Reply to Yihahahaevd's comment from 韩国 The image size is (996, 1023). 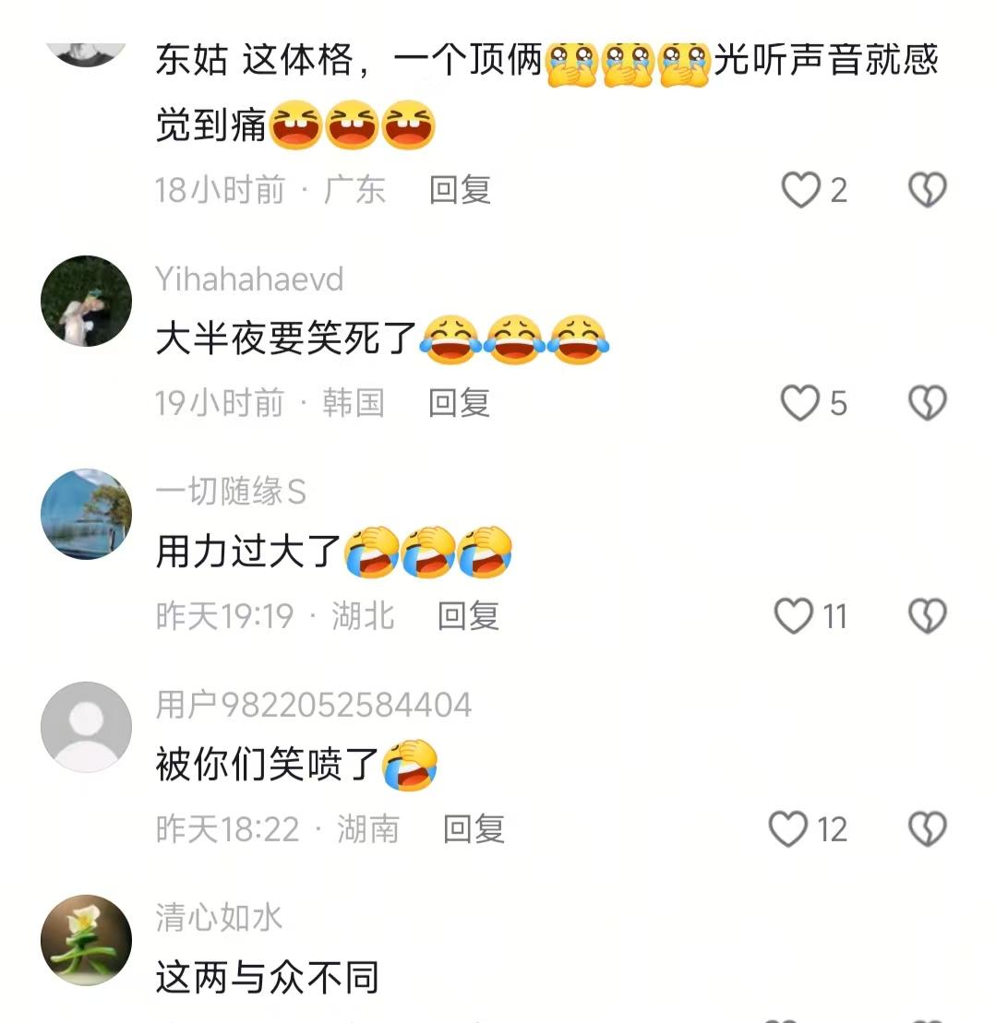[x=460, y=402]
